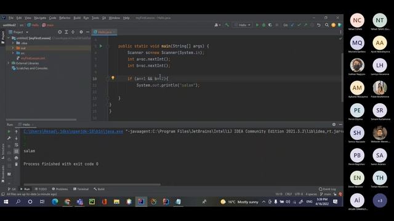Toggle Scroll to End icon in Run console
The image size is (394, 221).
(x=17, y=152)
